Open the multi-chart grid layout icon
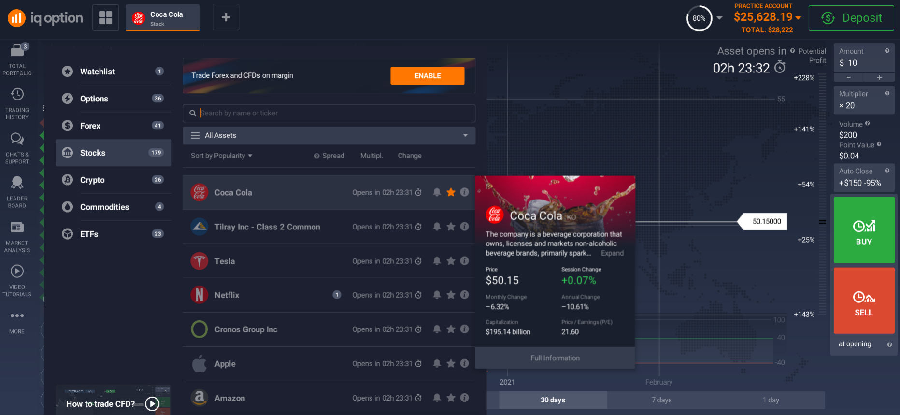900x415 pixels. click(x=105, y=17)
